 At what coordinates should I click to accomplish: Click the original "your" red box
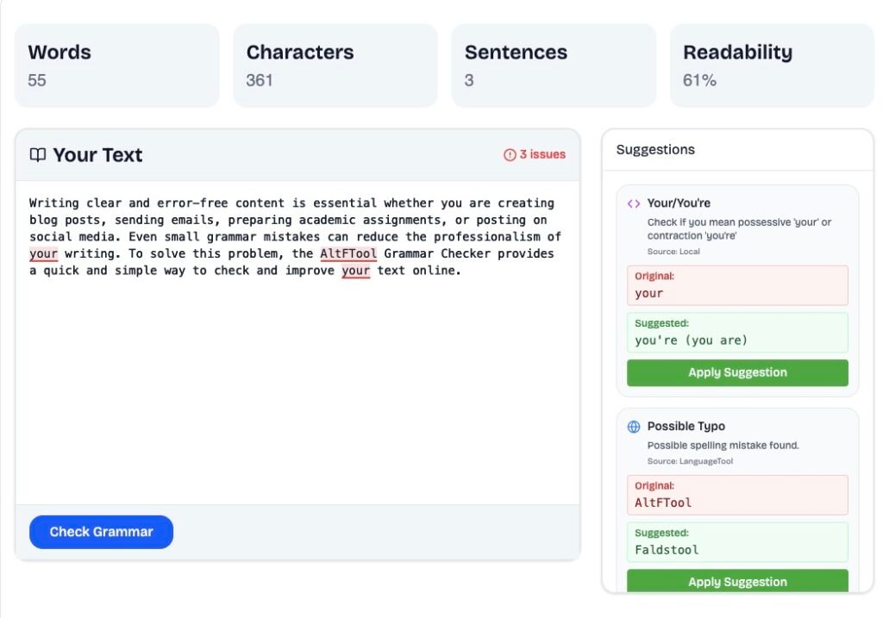[737, 286]
